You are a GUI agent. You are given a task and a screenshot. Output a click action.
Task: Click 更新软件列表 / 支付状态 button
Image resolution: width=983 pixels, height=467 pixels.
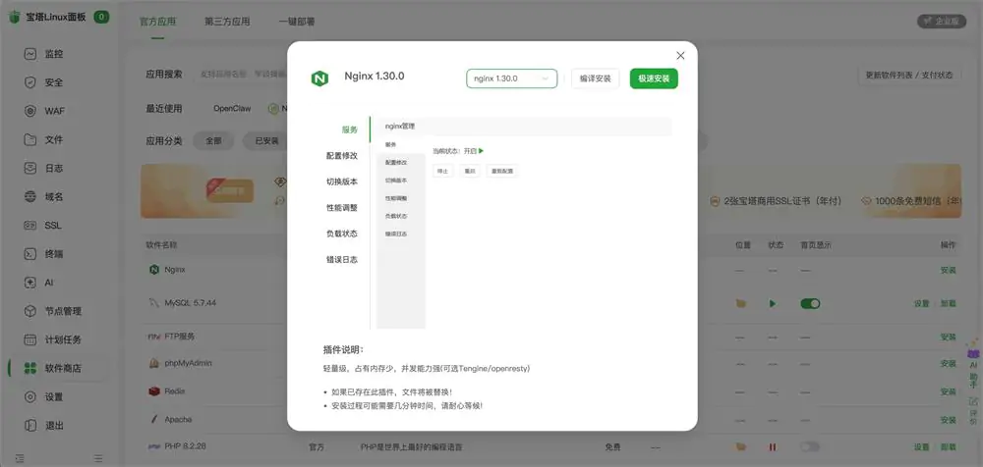[909, 76]
